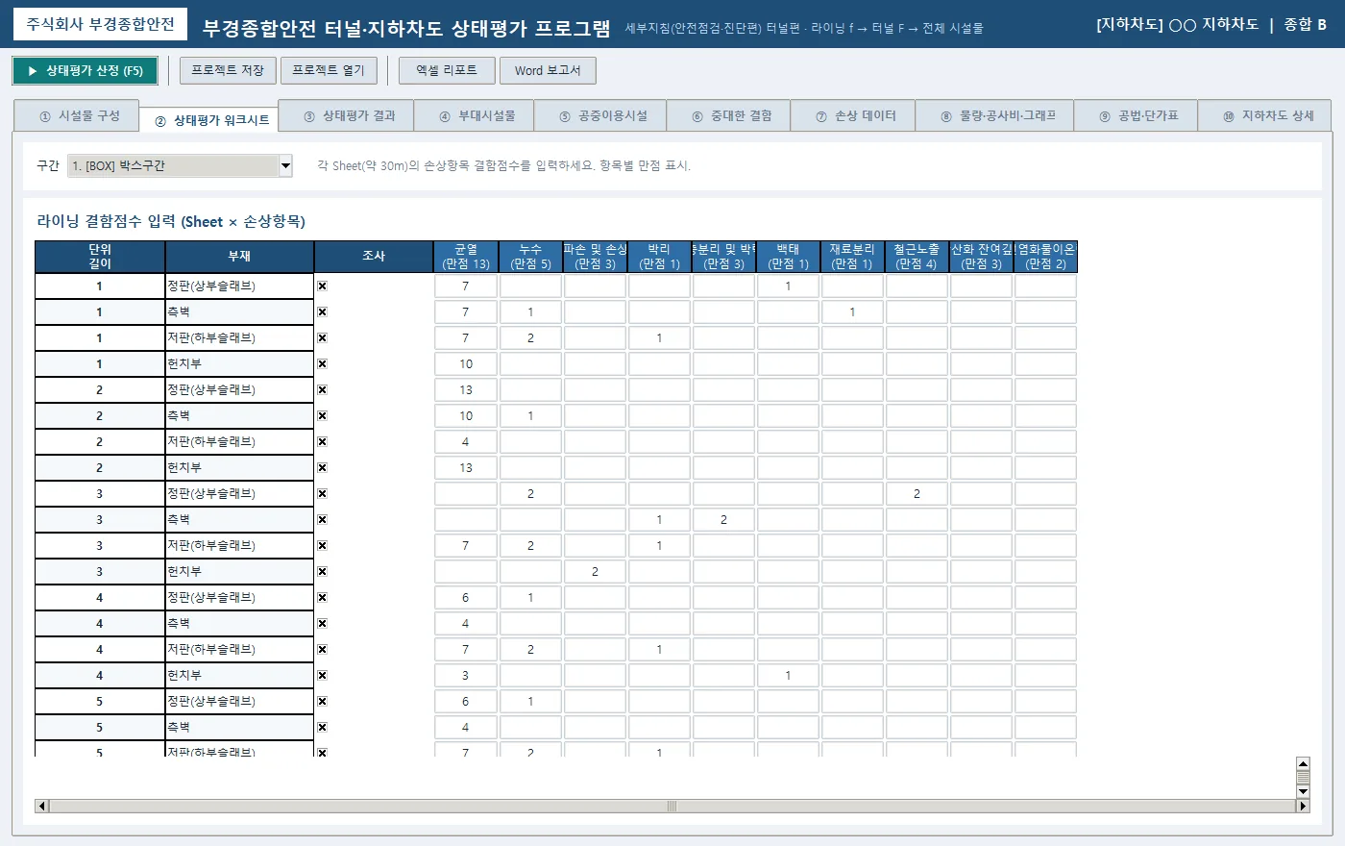Uncheck 조사 for unit 2 저판(하부슬래브) row
1345x846 pixels.
pos(323,442)
